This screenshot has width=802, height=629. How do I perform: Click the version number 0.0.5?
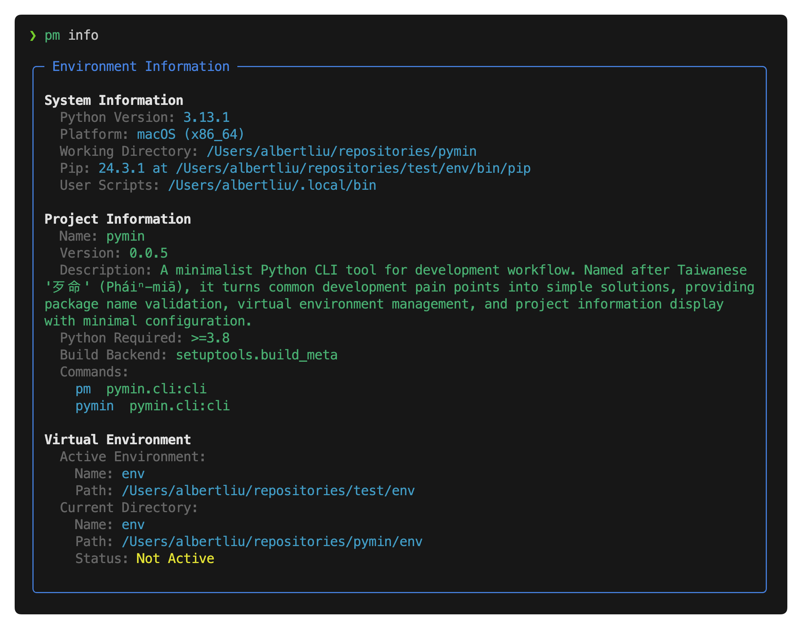pos(149,253)
